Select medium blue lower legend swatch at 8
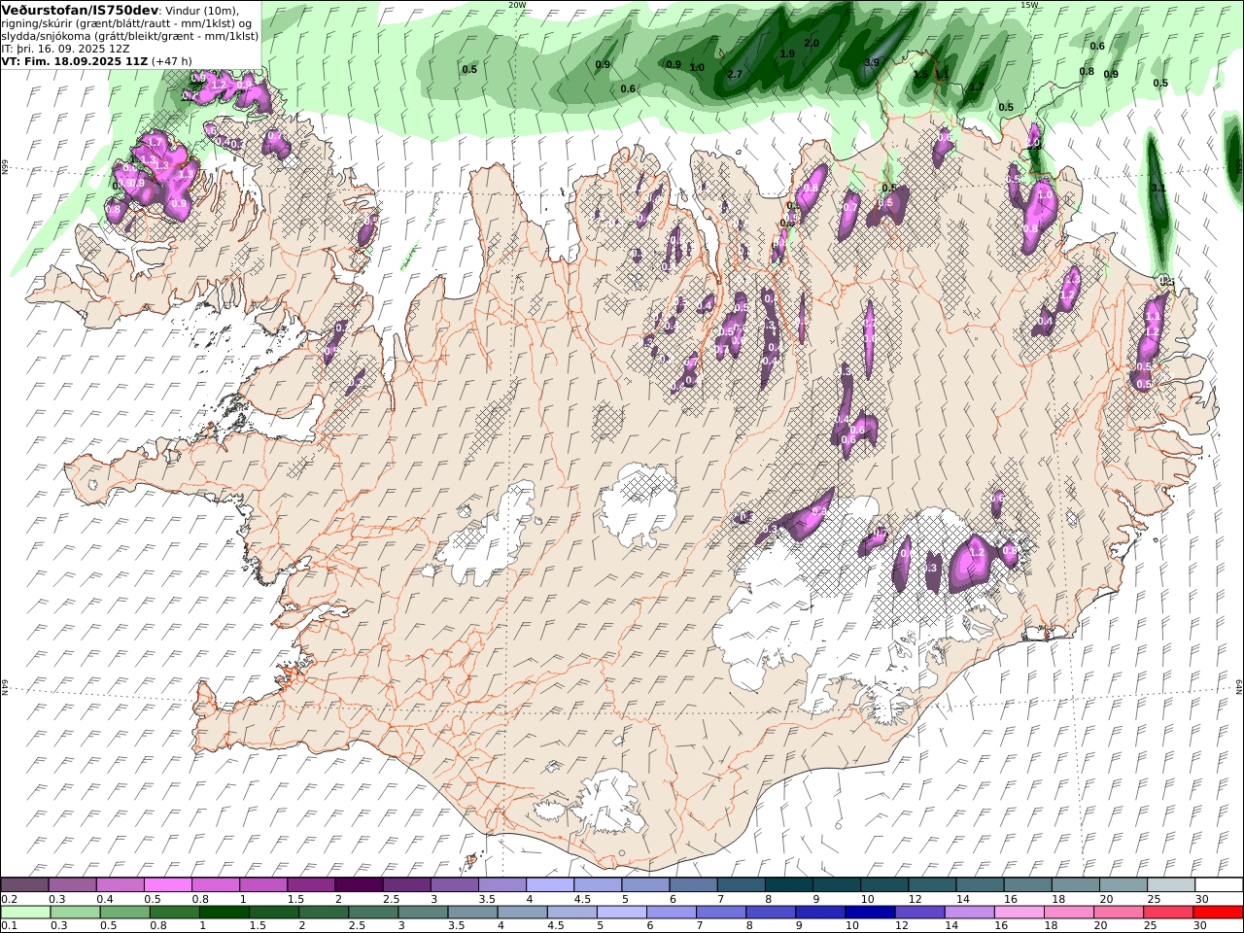Image resolution: width=1244 pixels, height=933 pixels. (770, 913)
